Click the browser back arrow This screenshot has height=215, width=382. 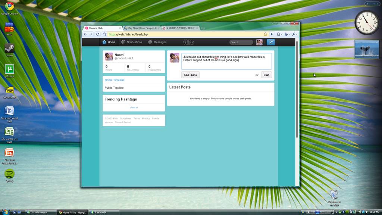[85, 34]
